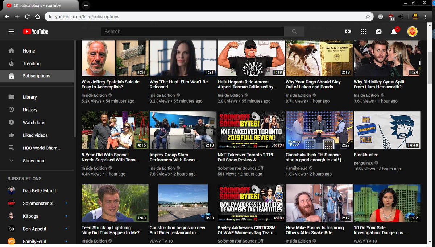Click 'Improv Group Stars Performers' title
Screen dimensions: 435x247
174,157
